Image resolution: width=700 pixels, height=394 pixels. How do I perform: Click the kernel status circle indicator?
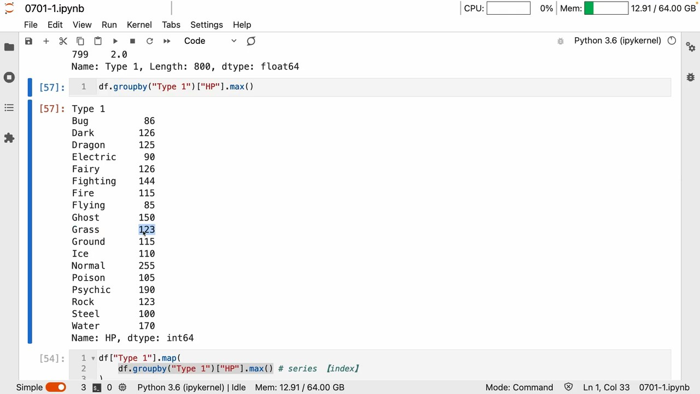click(672, 40)
